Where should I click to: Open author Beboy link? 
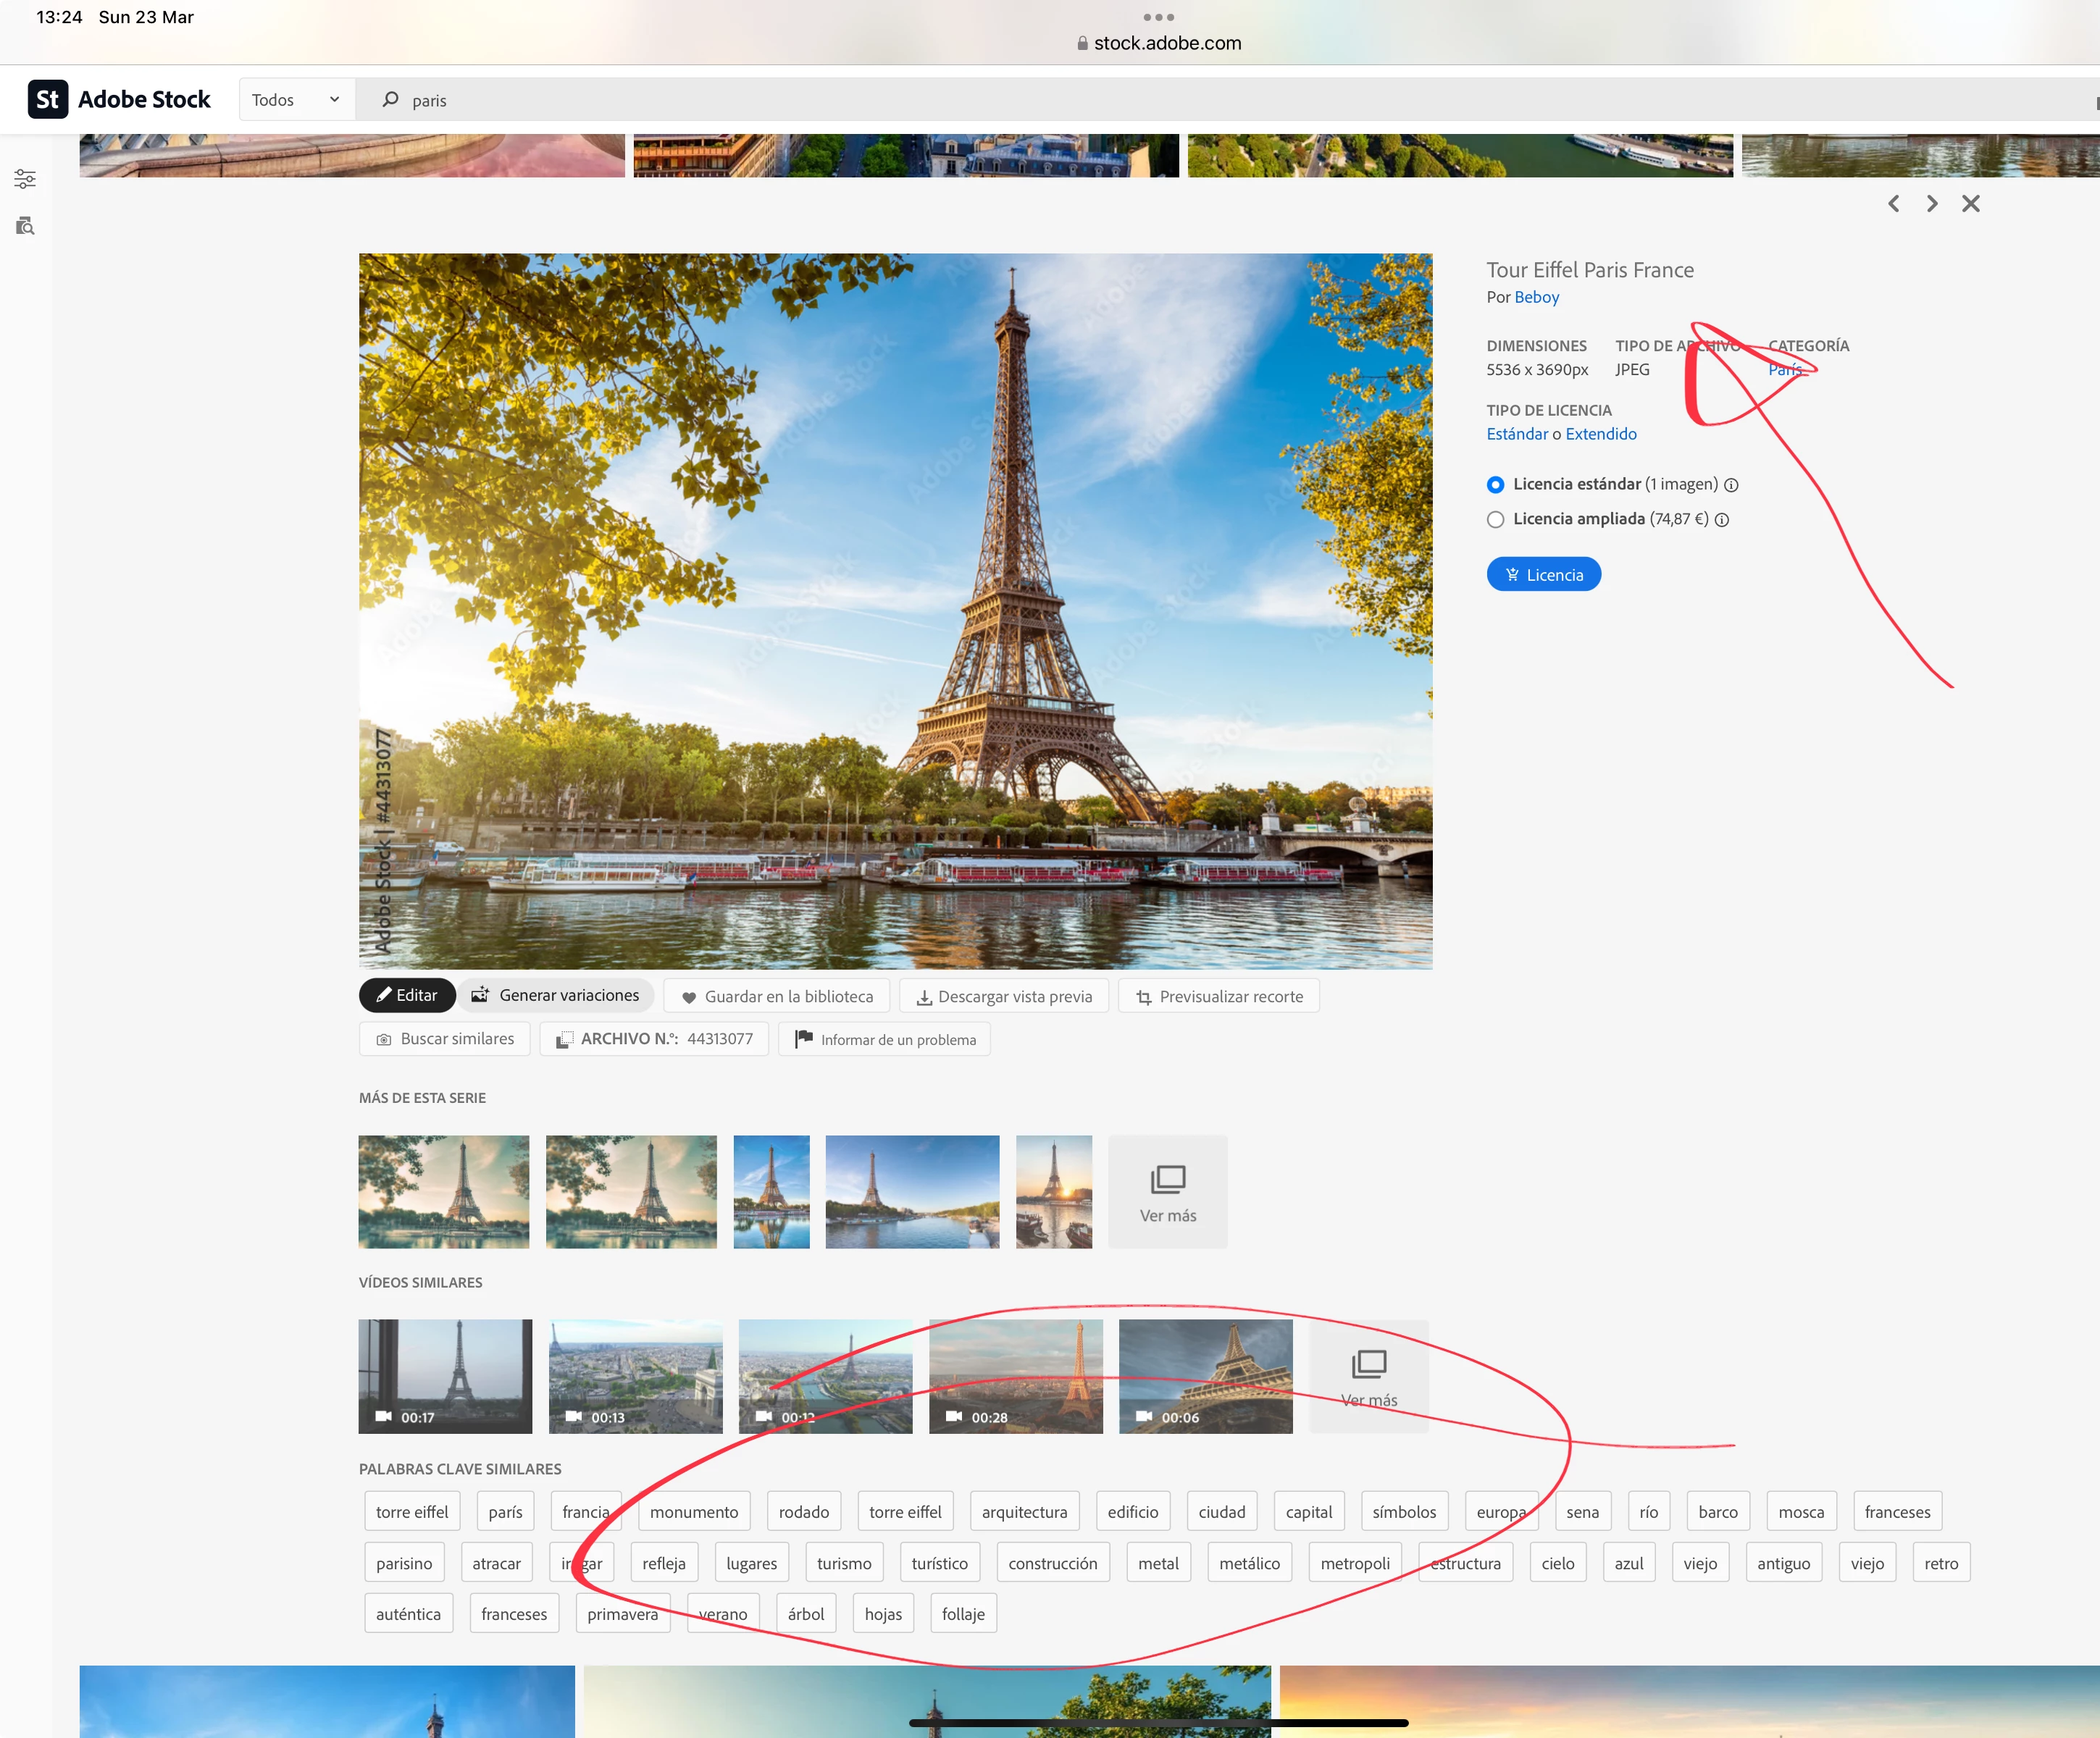pyautogui.click(x=1536, y=297)
